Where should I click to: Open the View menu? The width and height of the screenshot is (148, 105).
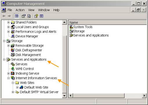coord(31,10)
